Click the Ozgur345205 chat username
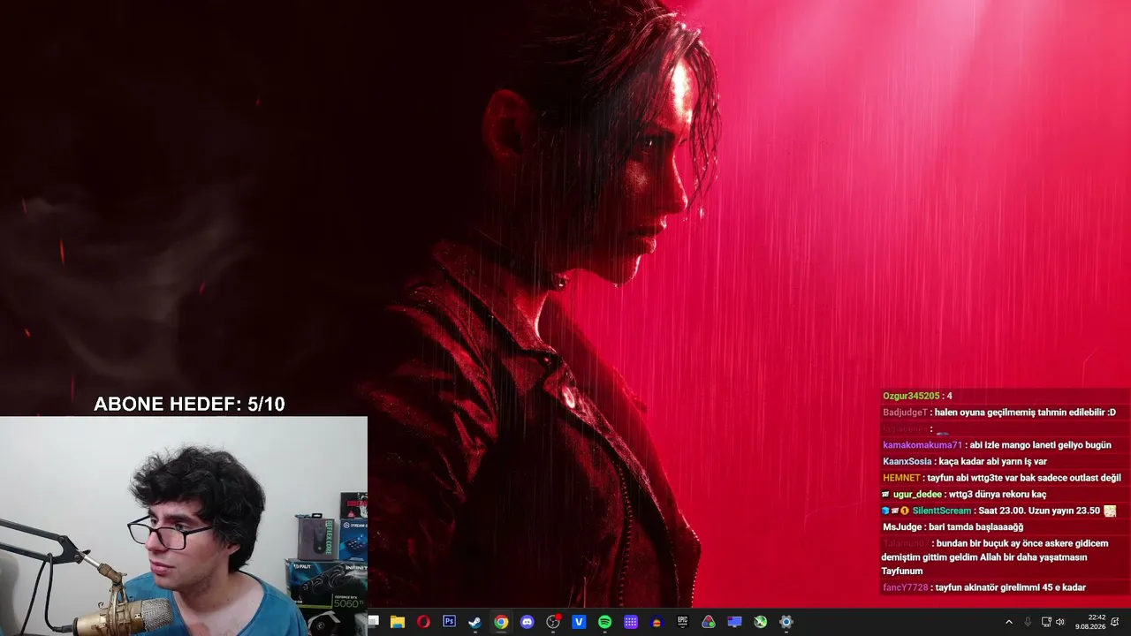 point(911,396)
